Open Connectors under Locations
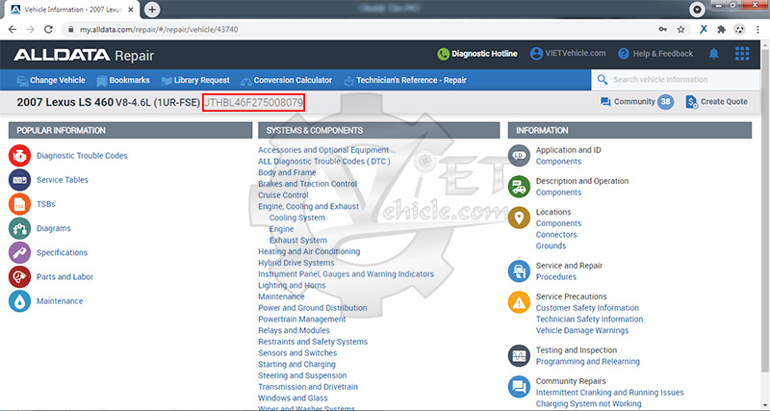The height and width of the screenshot is (411, 770). point(556,235)
